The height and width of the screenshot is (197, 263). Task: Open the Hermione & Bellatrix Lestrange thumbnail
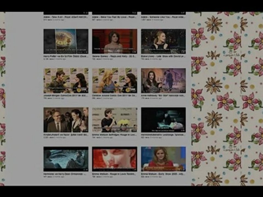pos(163,120)
